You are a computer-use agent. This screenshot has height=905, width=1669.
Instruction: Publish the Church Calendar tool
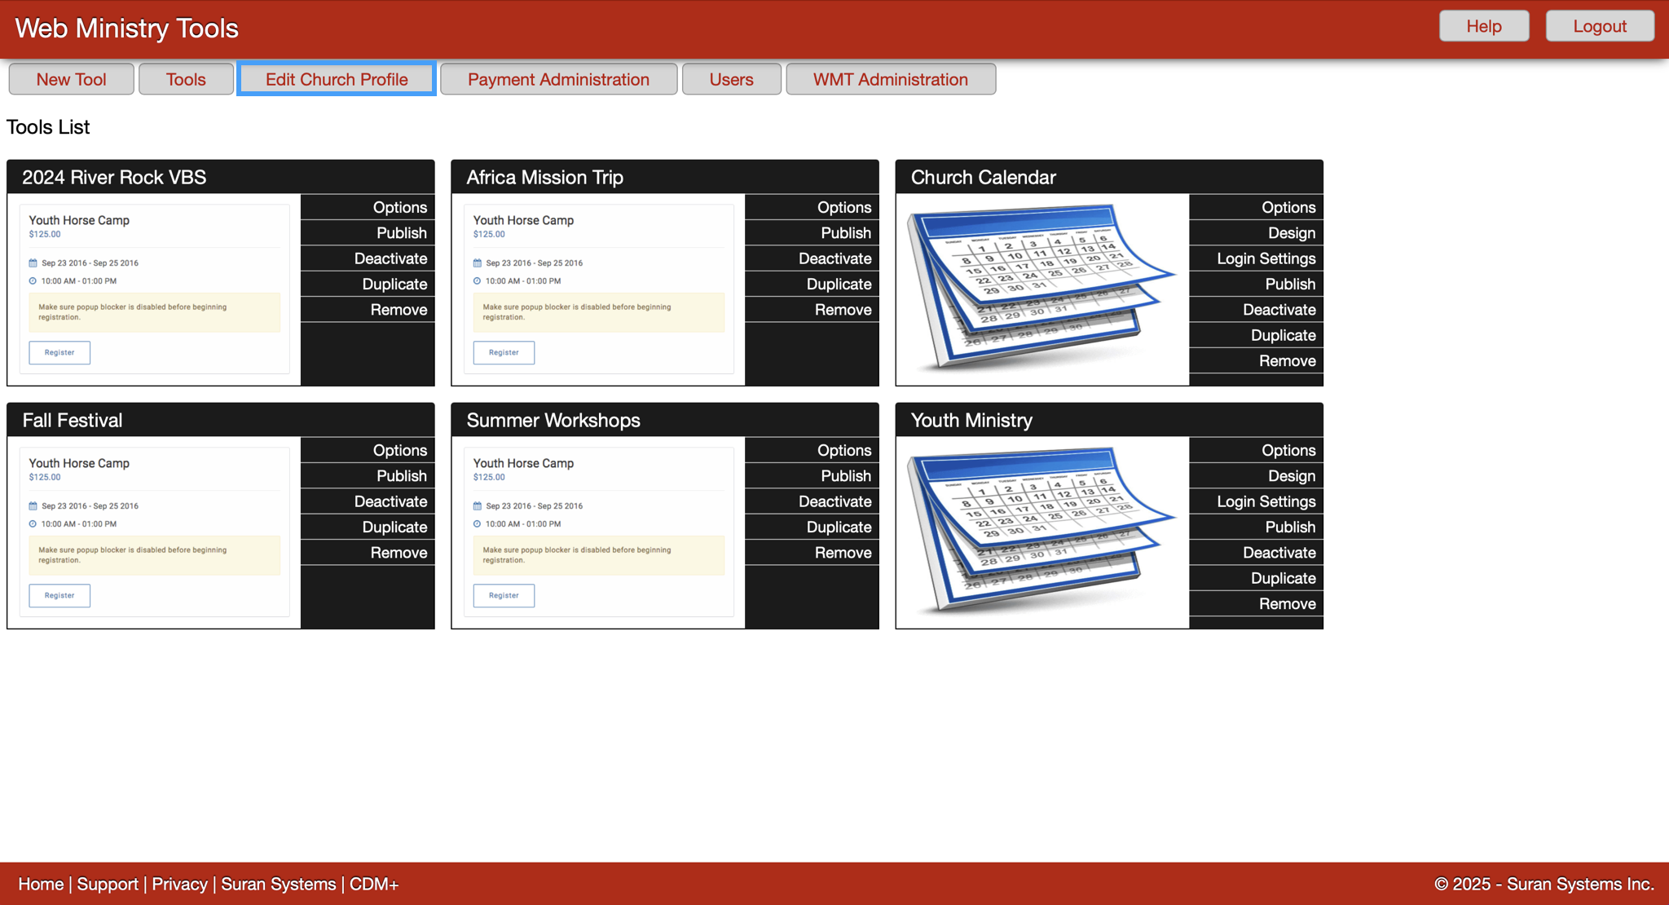pos(1289,284)
